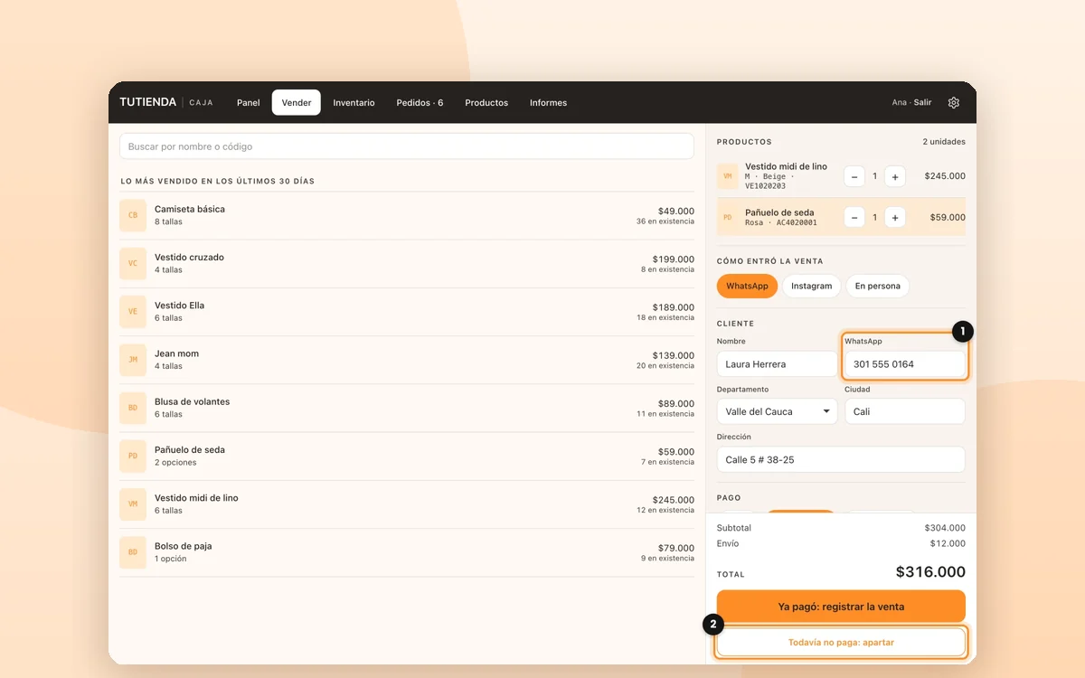Add Camiseta básica to the sale
Viewport: 1085px width, 678px height.
(x=407, y=215)
